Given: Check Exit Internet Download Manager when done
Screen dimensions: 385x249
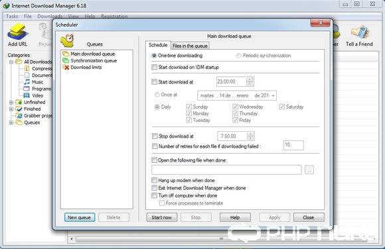Looking at the screenshot, I should [x=154, y=188].
